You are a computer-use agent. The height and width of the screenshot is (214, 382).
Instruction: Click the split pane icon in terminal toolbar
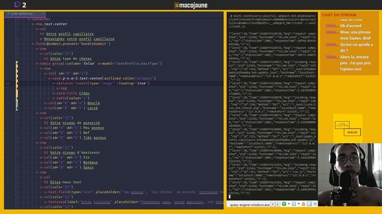pos(309,204)
